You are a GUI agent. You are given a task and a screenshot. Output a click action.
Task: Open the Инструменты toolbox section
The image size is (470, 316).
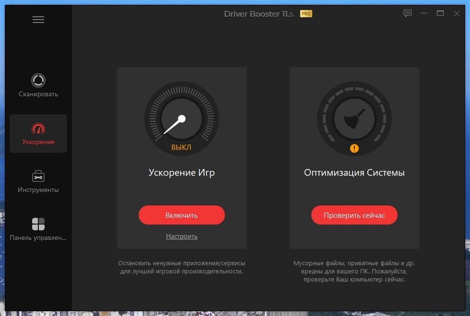pyautogui.click(x=38, y=181)
